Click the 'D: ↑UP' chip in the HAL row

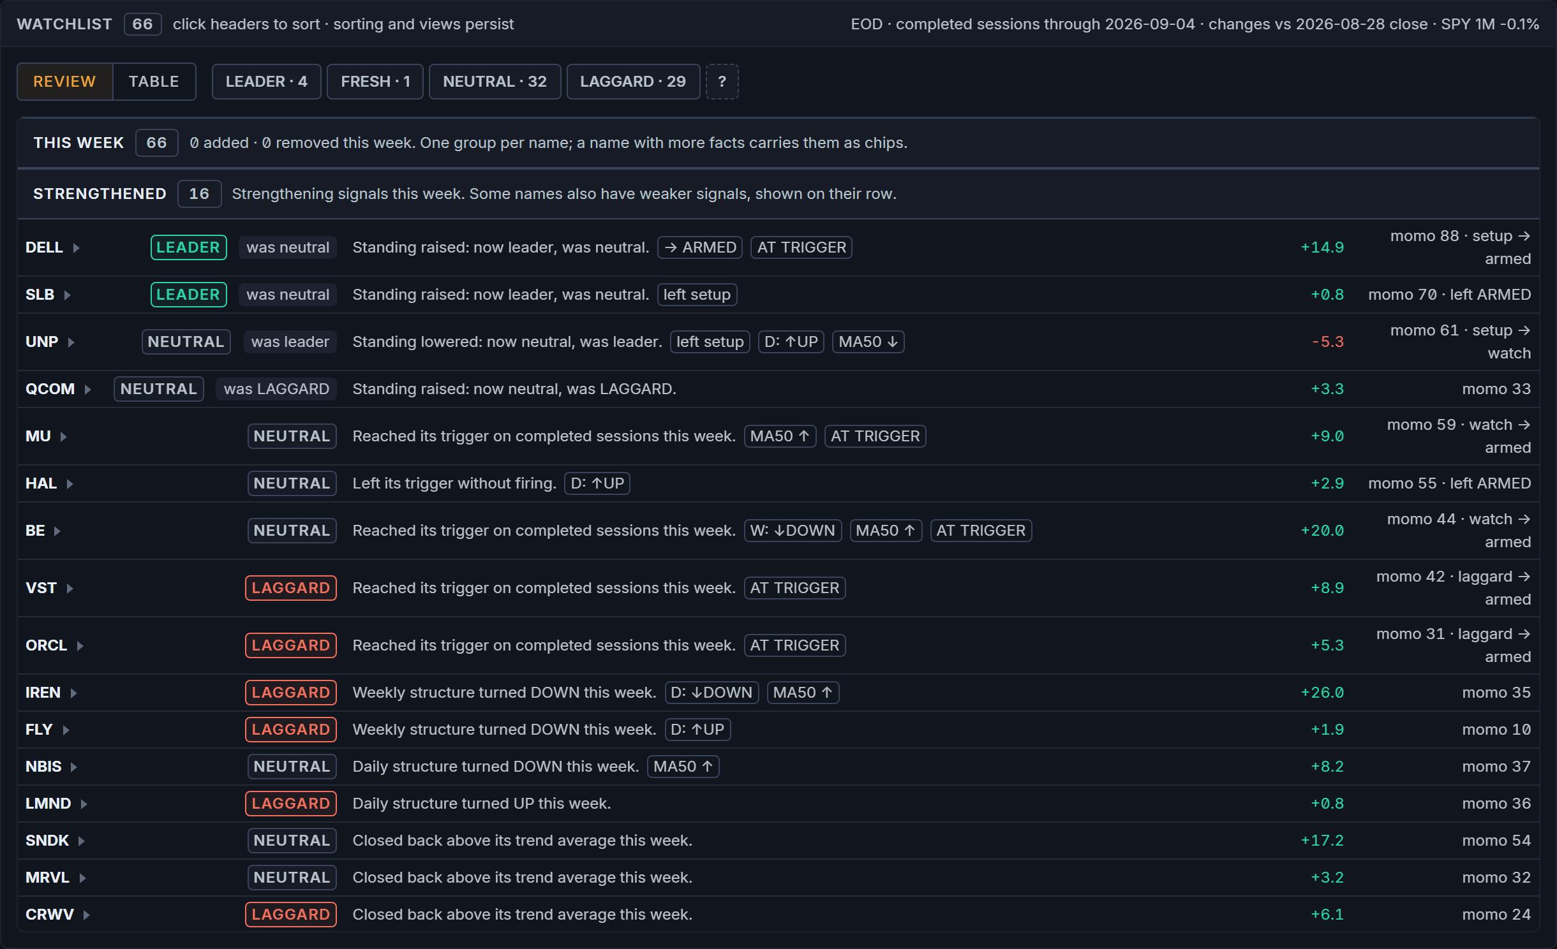click(x=597, y=483)
